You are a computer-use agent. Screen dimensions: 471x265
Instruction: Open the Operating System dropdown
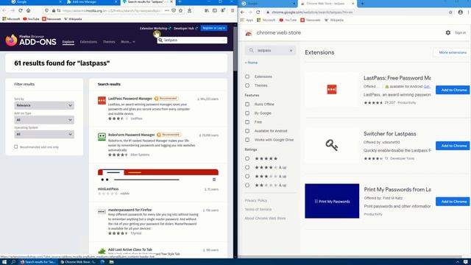44,134
